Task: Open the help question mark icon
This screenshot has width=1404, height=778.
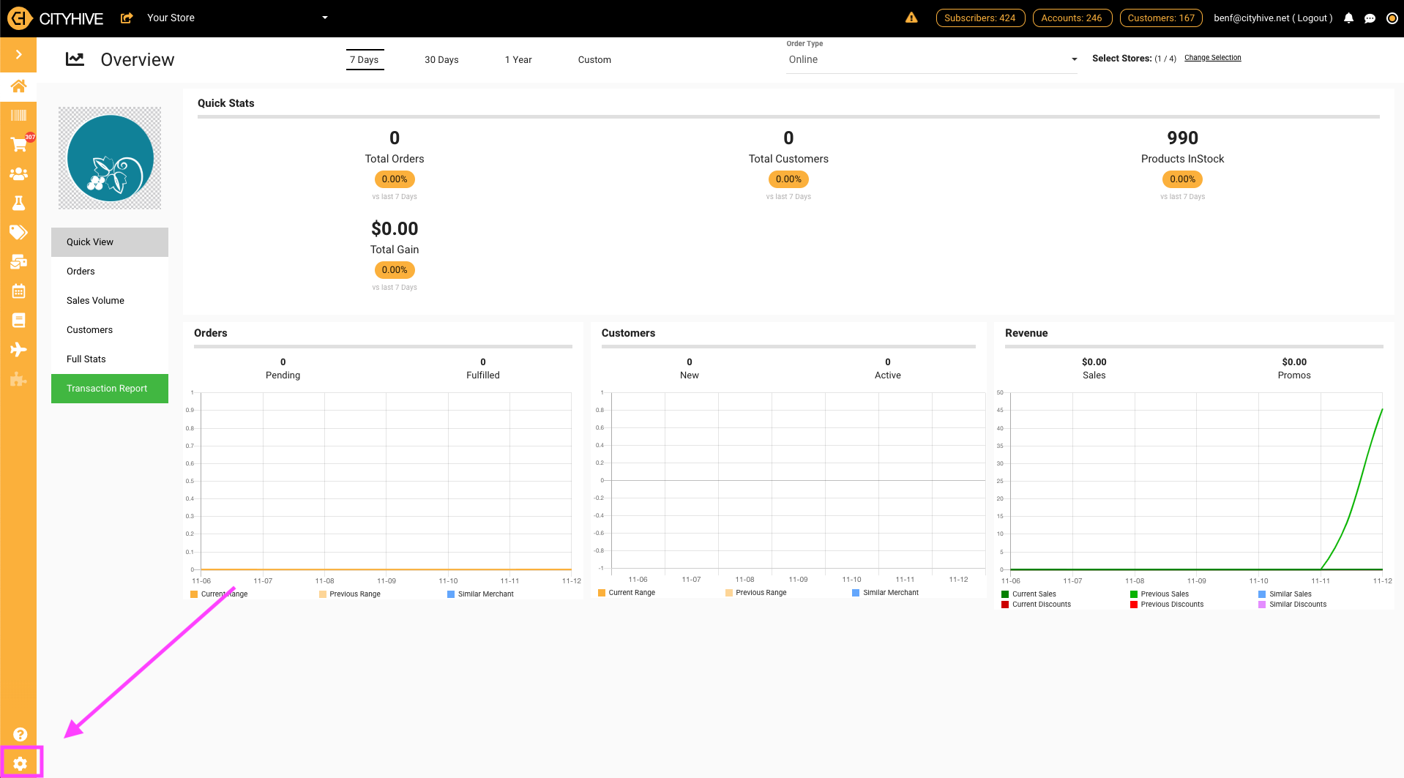Action: tap(20, 734)
